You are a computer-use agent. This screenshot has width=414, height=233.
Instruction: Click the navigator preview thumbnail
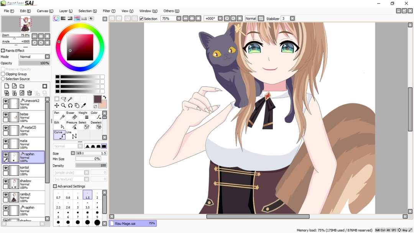coord(25,24)
